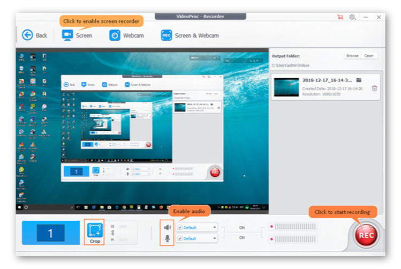The image size is (401, 269).
Task: Toggle the microphone Default device checkbox
Action: [180, 238]
